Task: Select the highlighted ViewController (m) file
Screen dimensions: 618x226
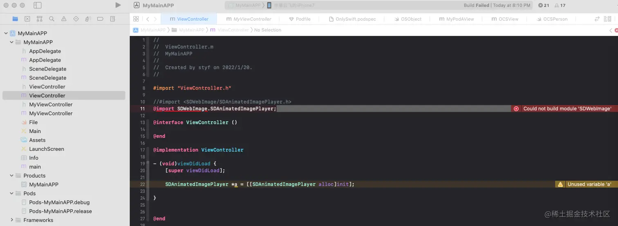Action: pos(64,96)
